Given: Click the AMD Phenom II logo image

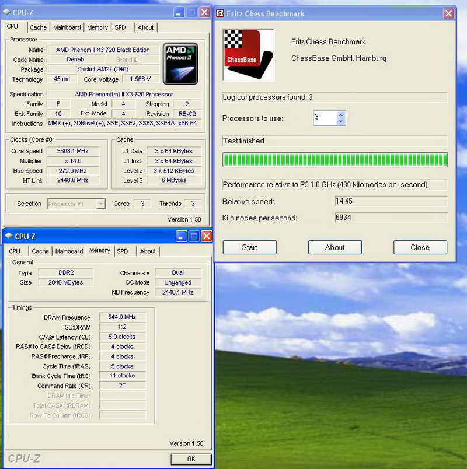Looking at the screenshot, I should 180,64.
